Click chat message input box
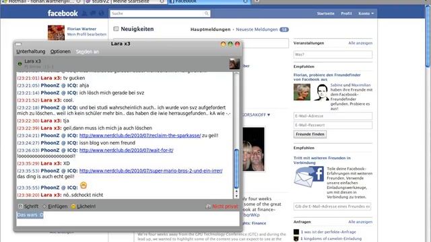This screenshot has width=431, height=242. (128, 218)
